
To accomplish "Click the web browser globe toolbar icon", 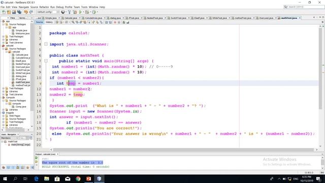I will 63,12.
